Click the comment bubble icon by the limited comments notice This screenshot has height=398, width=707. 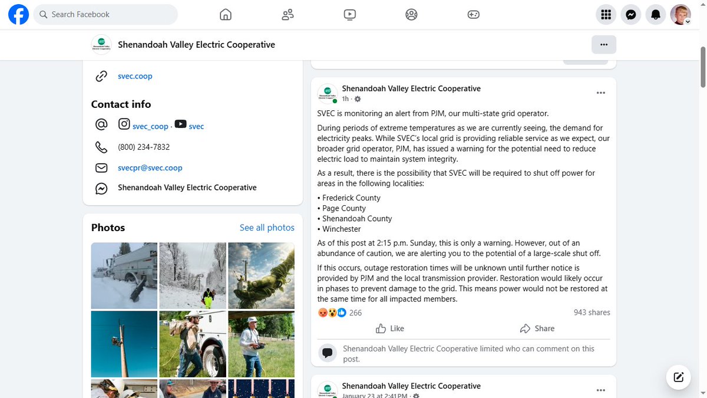(328, 353)
